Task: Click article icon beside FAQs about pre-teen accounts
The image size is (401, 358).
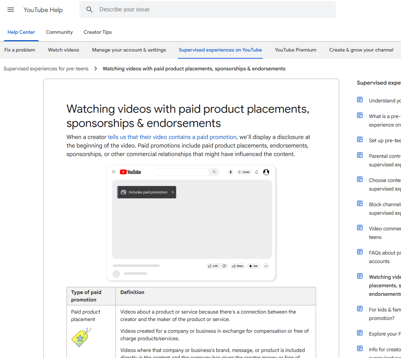Action: [x=359, y=252]
